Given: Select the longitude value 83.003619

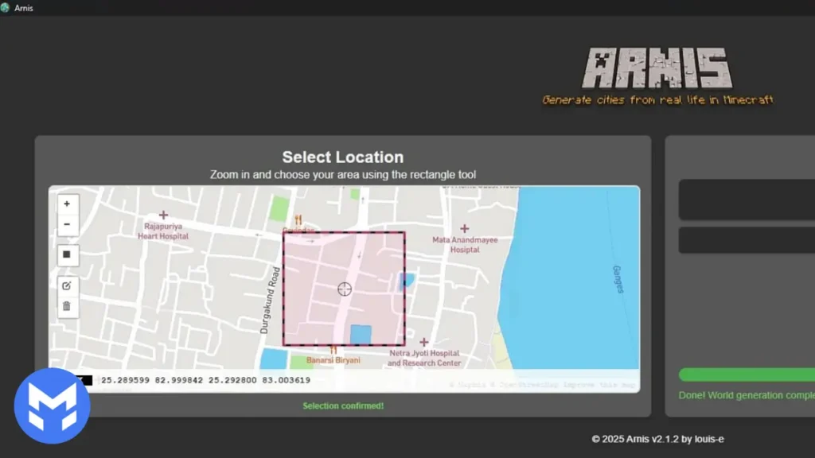Looking at the screenshot, I should [286, 380].
